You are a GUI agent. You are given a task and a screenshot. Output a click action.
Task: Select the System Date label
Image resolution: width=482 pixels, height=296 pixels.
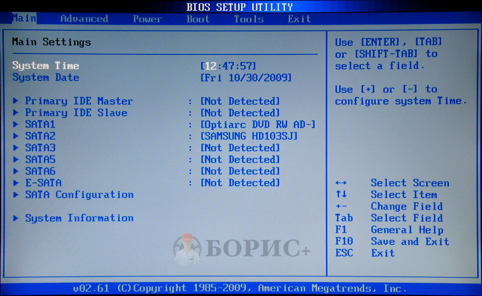coord(45,77)
